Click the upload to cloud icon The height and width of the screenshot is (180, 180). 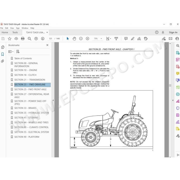16,39
